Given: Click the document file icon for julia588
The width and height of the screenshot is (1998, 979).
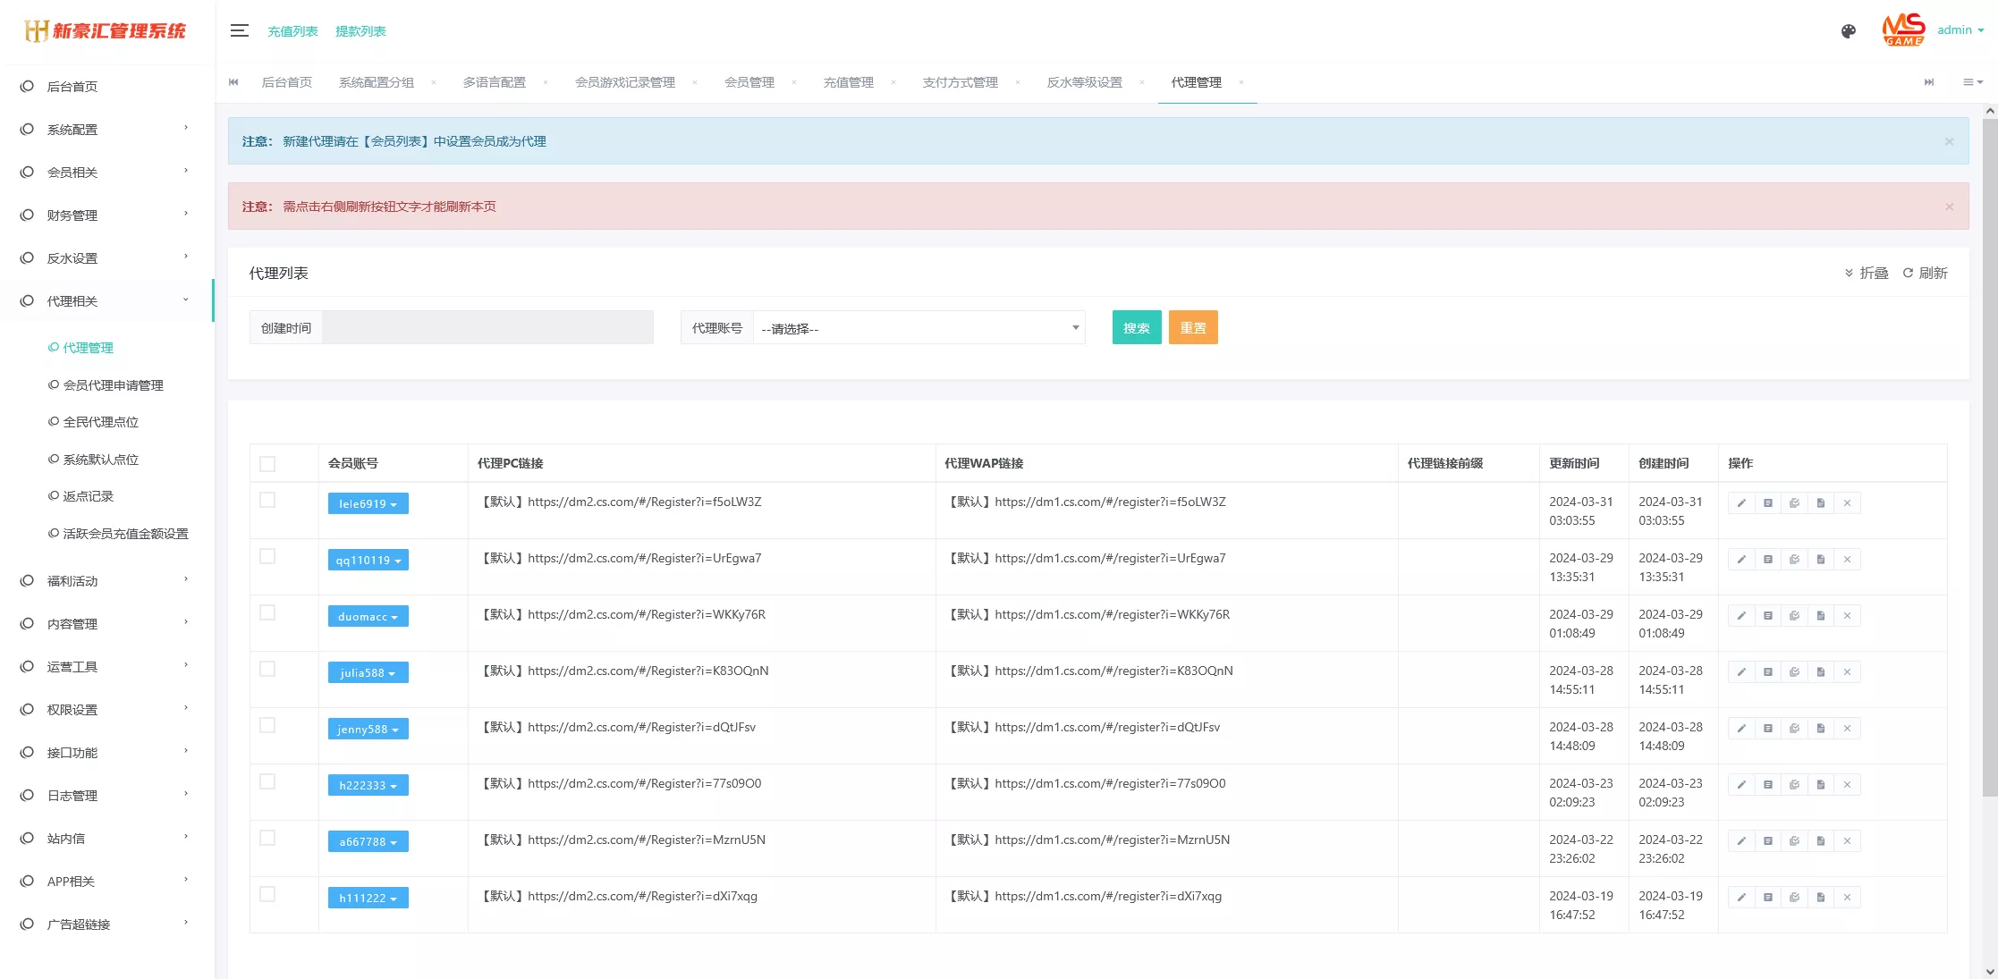Looking at the screenshot, I should click(1820, 672).
